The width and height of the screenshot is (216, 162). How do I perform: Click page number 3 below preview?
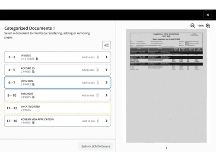point(166,148)
